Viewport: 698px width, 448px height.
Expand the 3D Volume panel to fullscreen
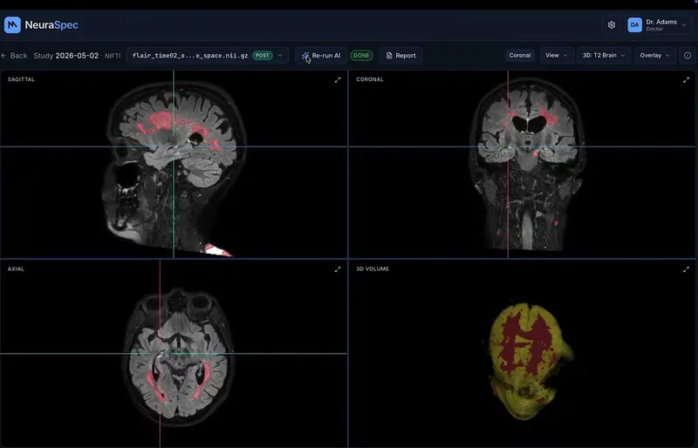(x=686, y=269)
